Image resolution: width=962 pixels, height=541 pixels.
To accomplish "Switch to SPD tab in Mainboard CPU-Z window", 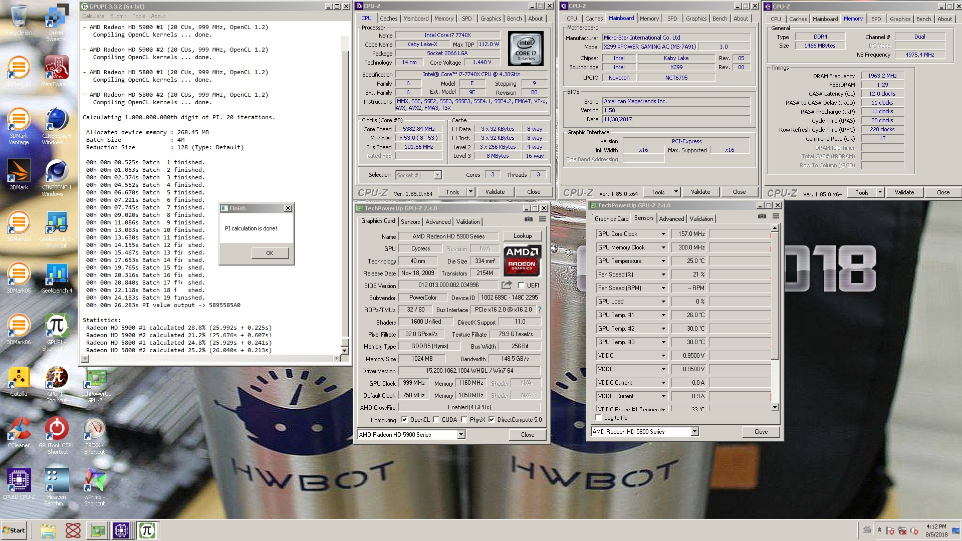I will [672, 19].
